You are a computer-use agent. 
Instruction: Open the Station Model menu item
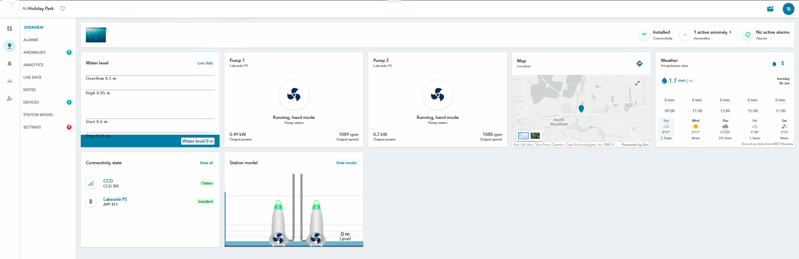[38, 115]
